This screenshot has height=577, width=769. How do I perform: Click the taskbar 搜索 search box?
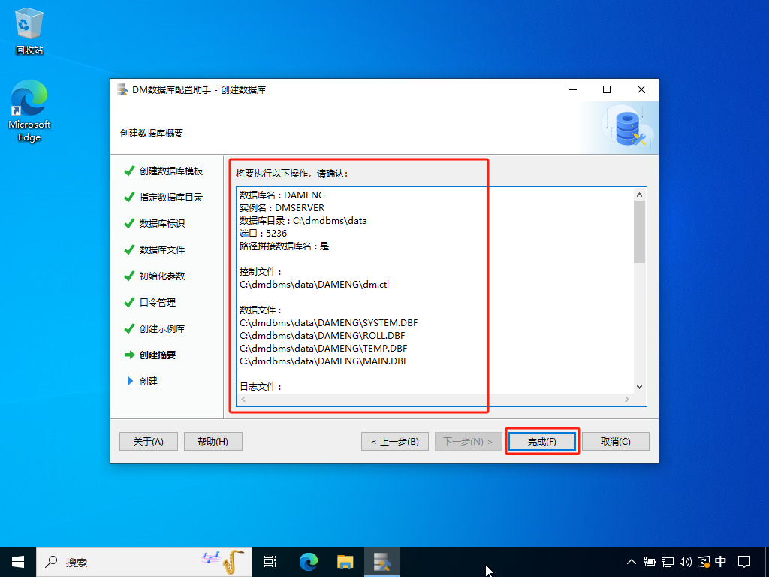tap(144, 562)
